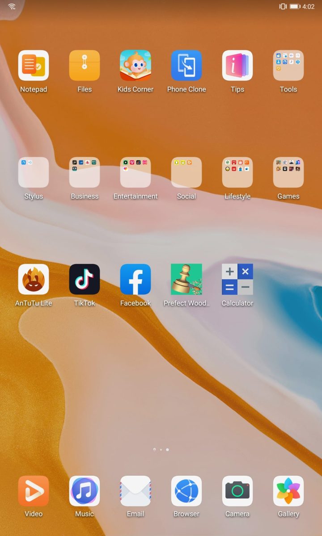Open the Social folder
The image size is (322, 536).
click(186, 172)
